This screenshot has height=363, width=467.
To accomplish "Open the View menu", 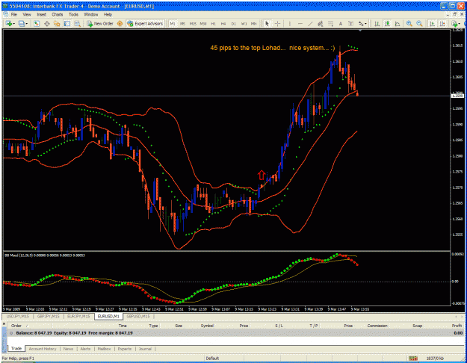I will (27, 14).
